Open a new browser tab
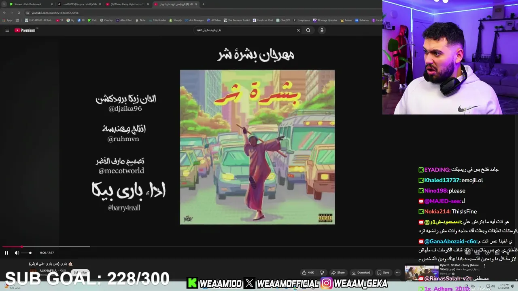Screen dimensions: 518x291 (203, 4)
